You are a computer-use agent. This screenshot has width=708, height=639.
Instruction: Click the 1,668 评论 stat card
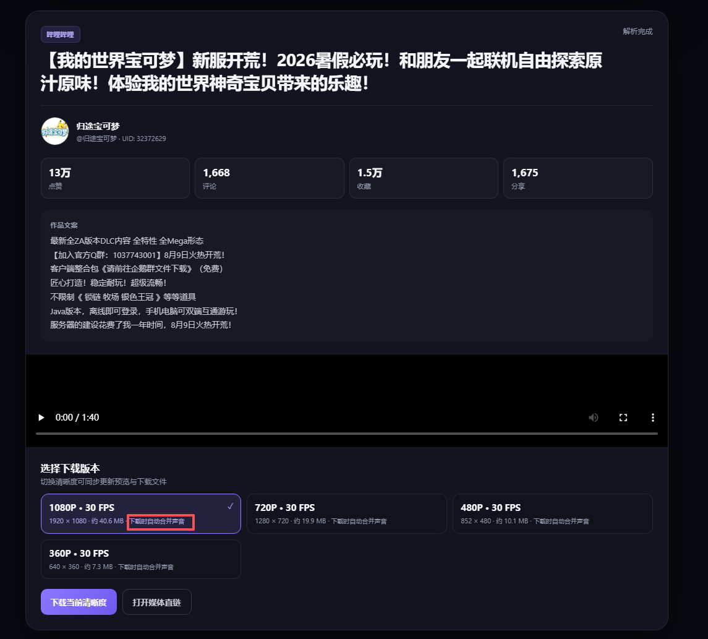click(269, 178)
